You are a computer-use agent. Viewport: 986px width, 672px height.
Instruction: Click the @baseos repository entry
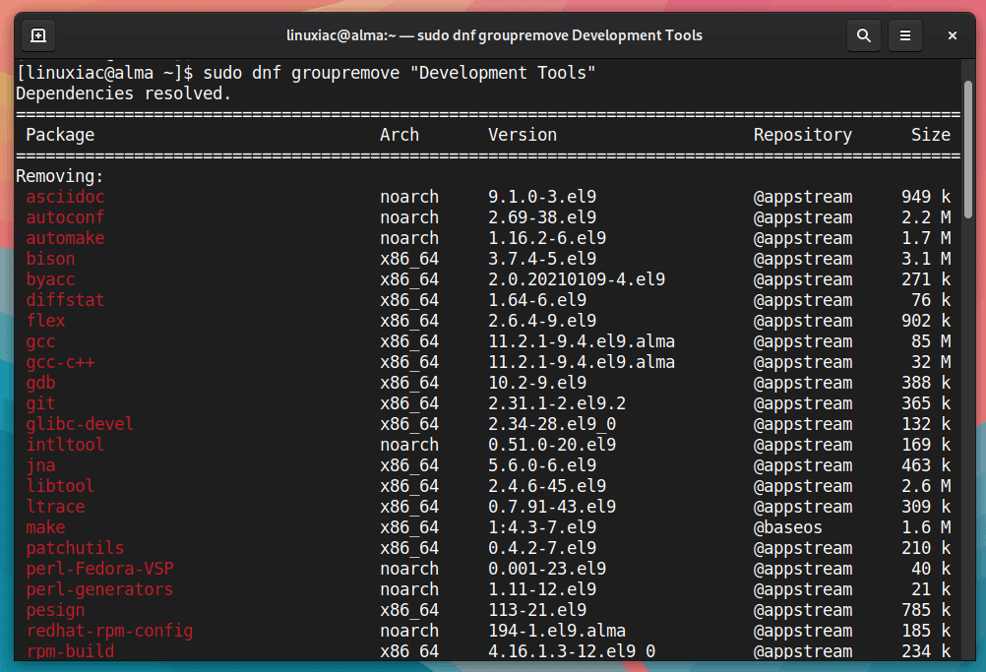coord(788,527)
